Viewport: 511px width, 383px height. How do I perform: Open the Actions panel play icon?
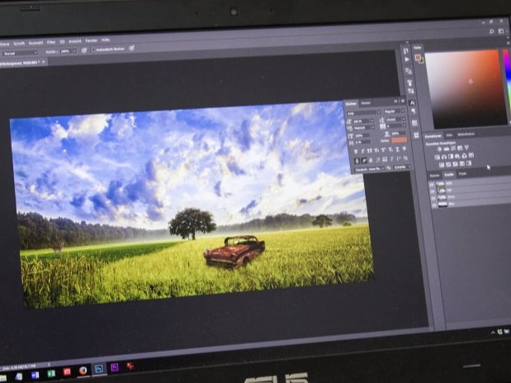click(x=407, y=59)
